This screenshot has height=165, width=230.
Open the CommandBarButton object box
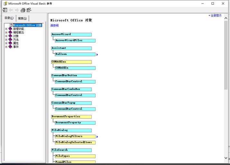[x=71, y=75]
